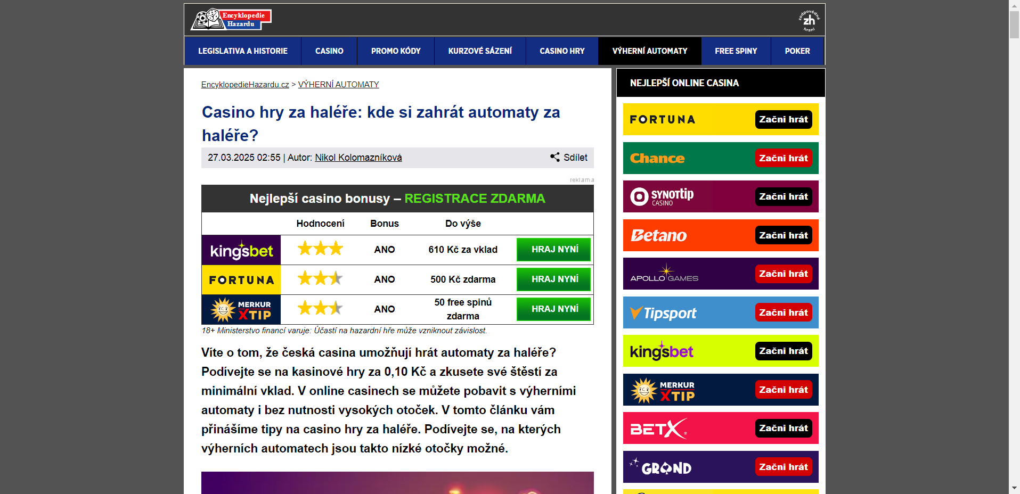
Task: Open Free spiny section
Action: (736, 51)
